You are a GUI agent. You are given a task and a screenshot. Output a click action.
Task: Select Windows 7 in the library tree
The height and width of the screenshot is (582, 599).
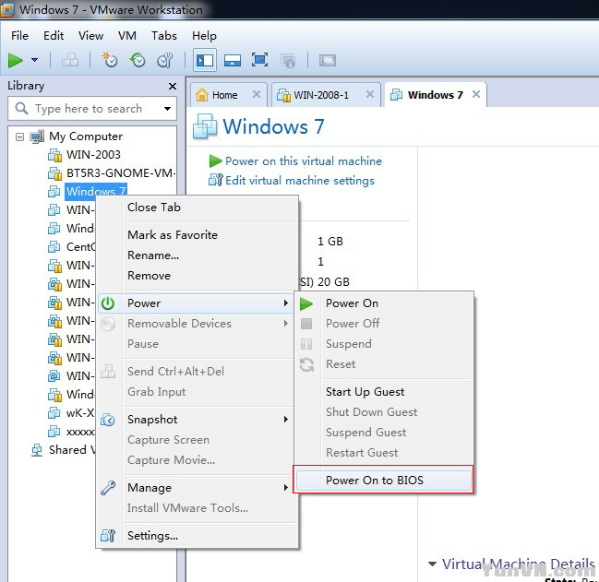[96, 191]
